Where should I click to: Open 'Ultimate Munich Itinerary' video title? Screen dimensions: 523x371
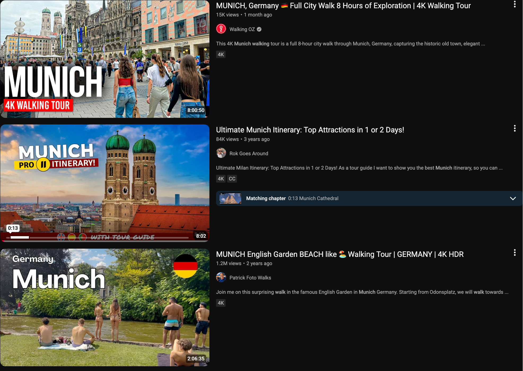[310, 130]
